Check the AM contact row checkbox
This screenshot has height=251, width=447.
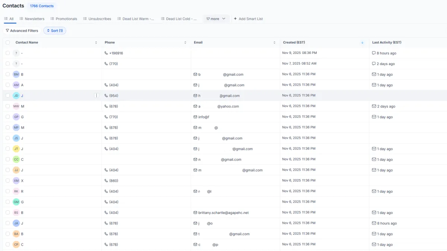point(8,85)
